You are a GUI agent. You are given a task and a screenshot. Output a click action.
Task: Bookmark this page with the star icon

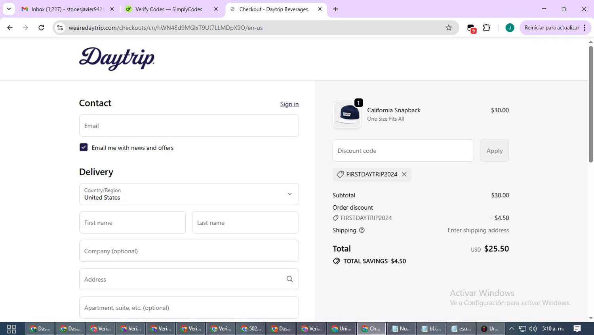click(x=449, y=28)
